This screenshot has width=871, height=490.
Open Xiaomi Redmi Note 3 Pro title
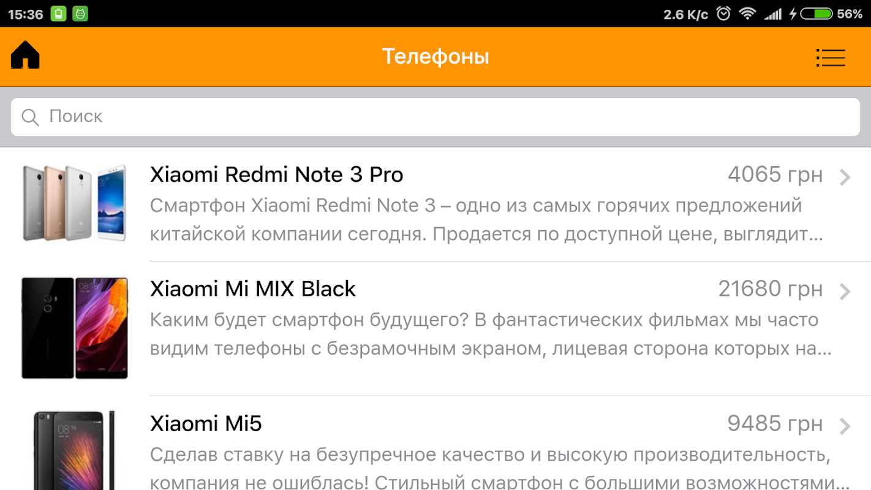(276, 175)
